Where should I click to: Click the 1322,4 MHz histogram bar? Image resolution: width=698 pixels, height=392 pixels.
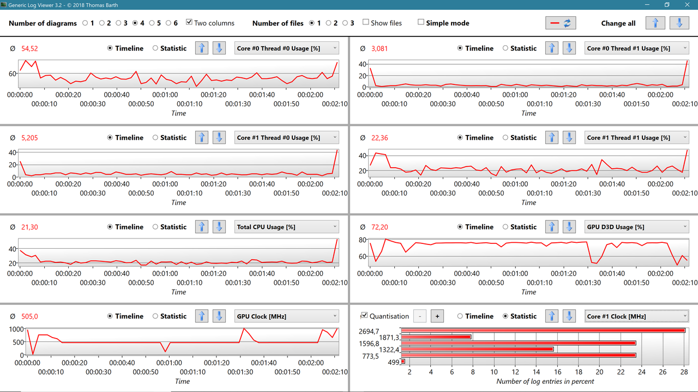click(x=477, y=349)
